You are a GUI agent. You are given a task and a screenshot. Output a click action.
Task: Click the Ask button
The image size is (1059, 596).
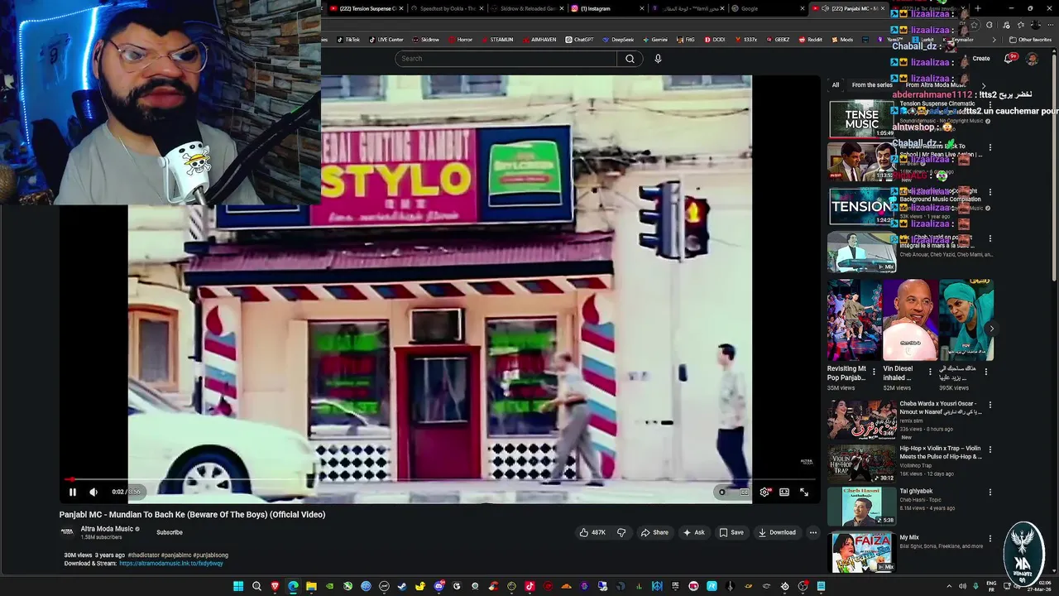(694, 532)
